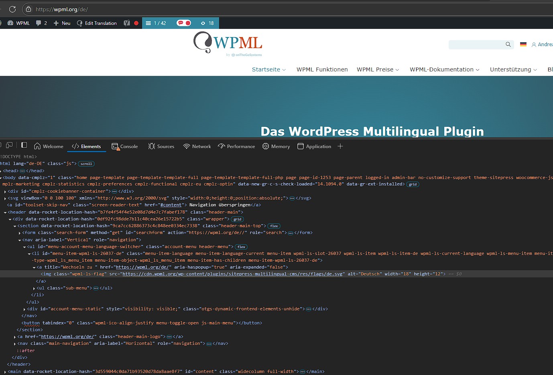Collapse the header-main header element
Image resolution: width=553 pixels, height=375 pixels.
(5, 212)
